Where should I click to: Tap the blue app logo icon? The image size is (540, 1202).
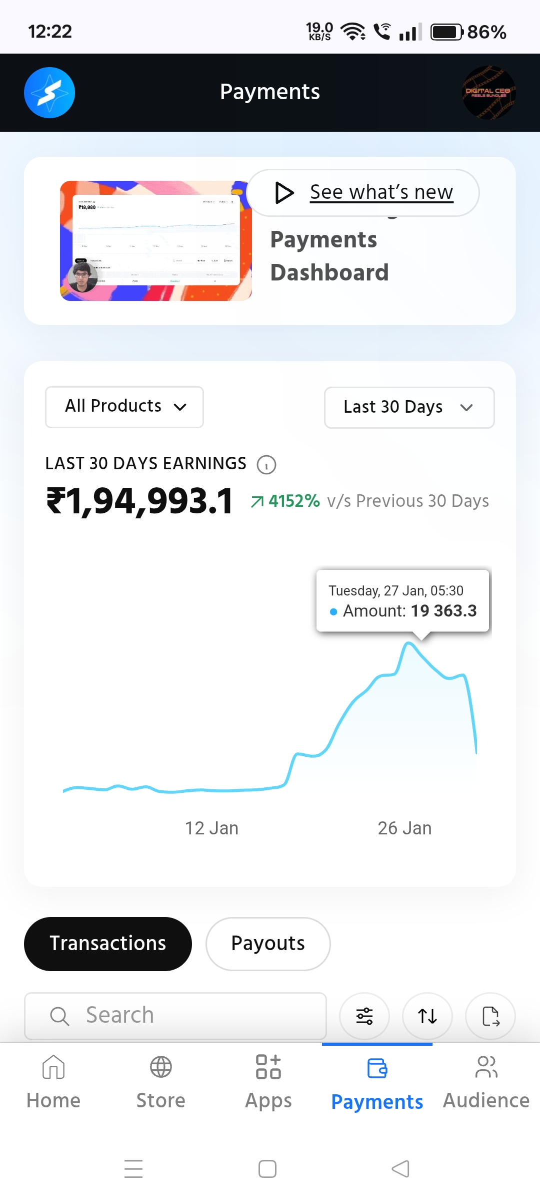pyautogui.click(x=49, y=93)
